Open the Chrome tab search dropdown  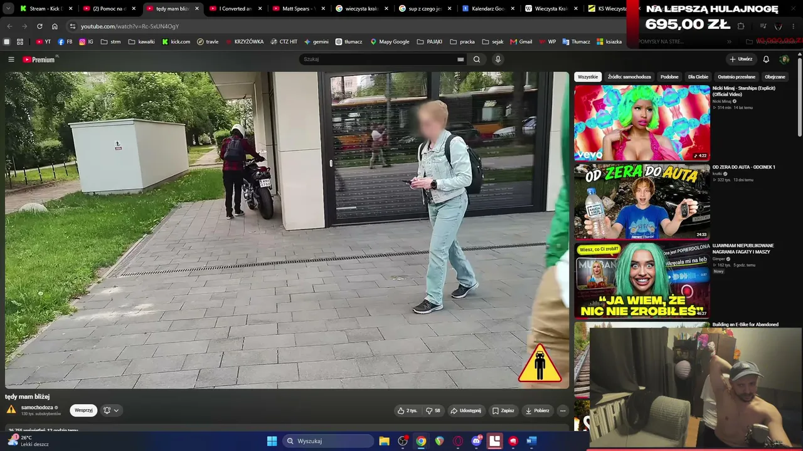[x=9, y=9]
